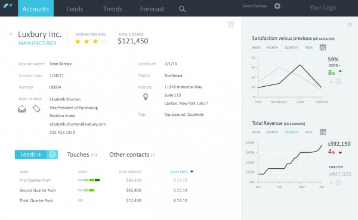Click the Your Logo placeholder

point(323,8)
